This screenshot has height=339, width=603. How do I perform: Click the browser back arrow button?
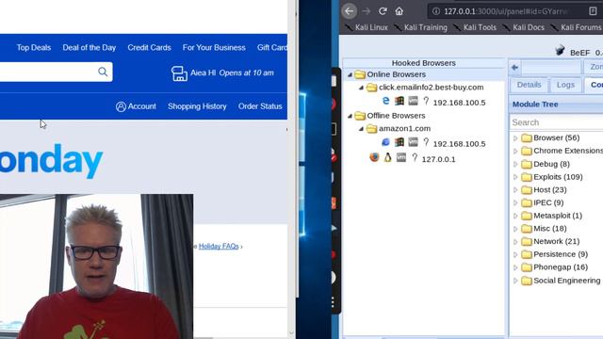coord(350,11)
